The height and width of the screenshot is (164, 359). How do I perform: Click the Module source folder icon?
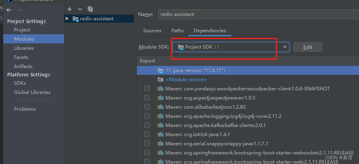(x=161, y=80)
